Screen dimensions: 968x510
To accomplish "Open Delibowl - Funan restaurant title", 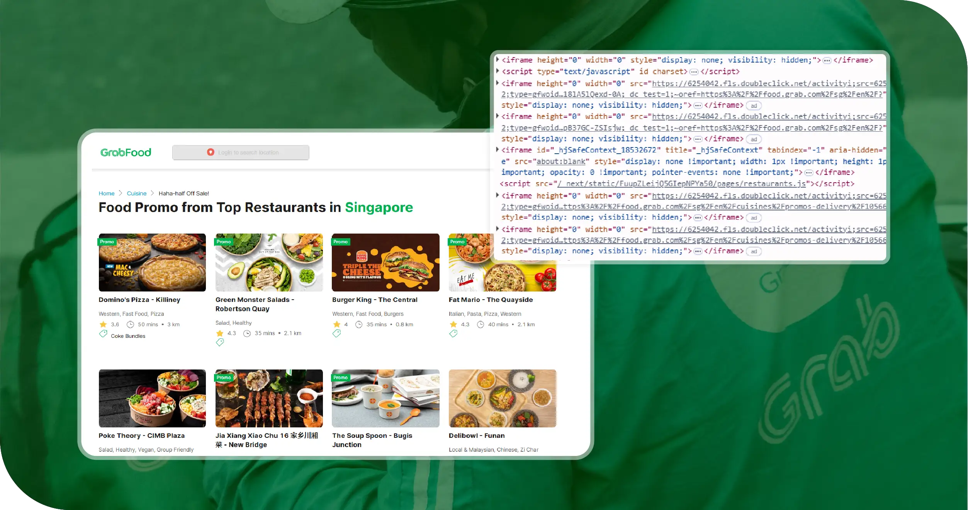I will 476,435.
